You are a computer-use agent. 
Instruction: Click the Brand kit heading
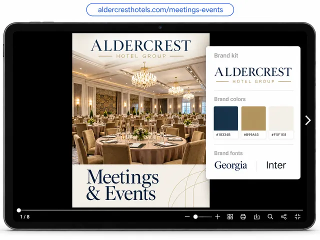click(226, 55)
